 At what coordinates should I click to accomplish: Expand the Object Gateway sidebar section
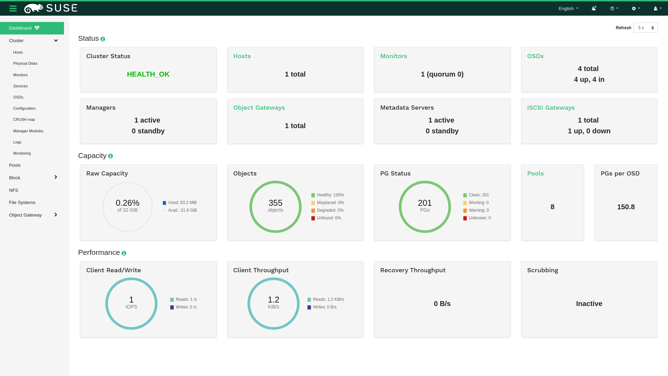tap(56, 215)
